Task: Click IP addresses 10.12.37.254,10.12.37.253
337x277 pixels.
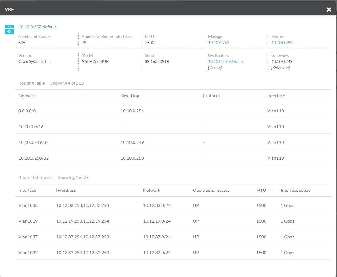Action: coord(83,237)
